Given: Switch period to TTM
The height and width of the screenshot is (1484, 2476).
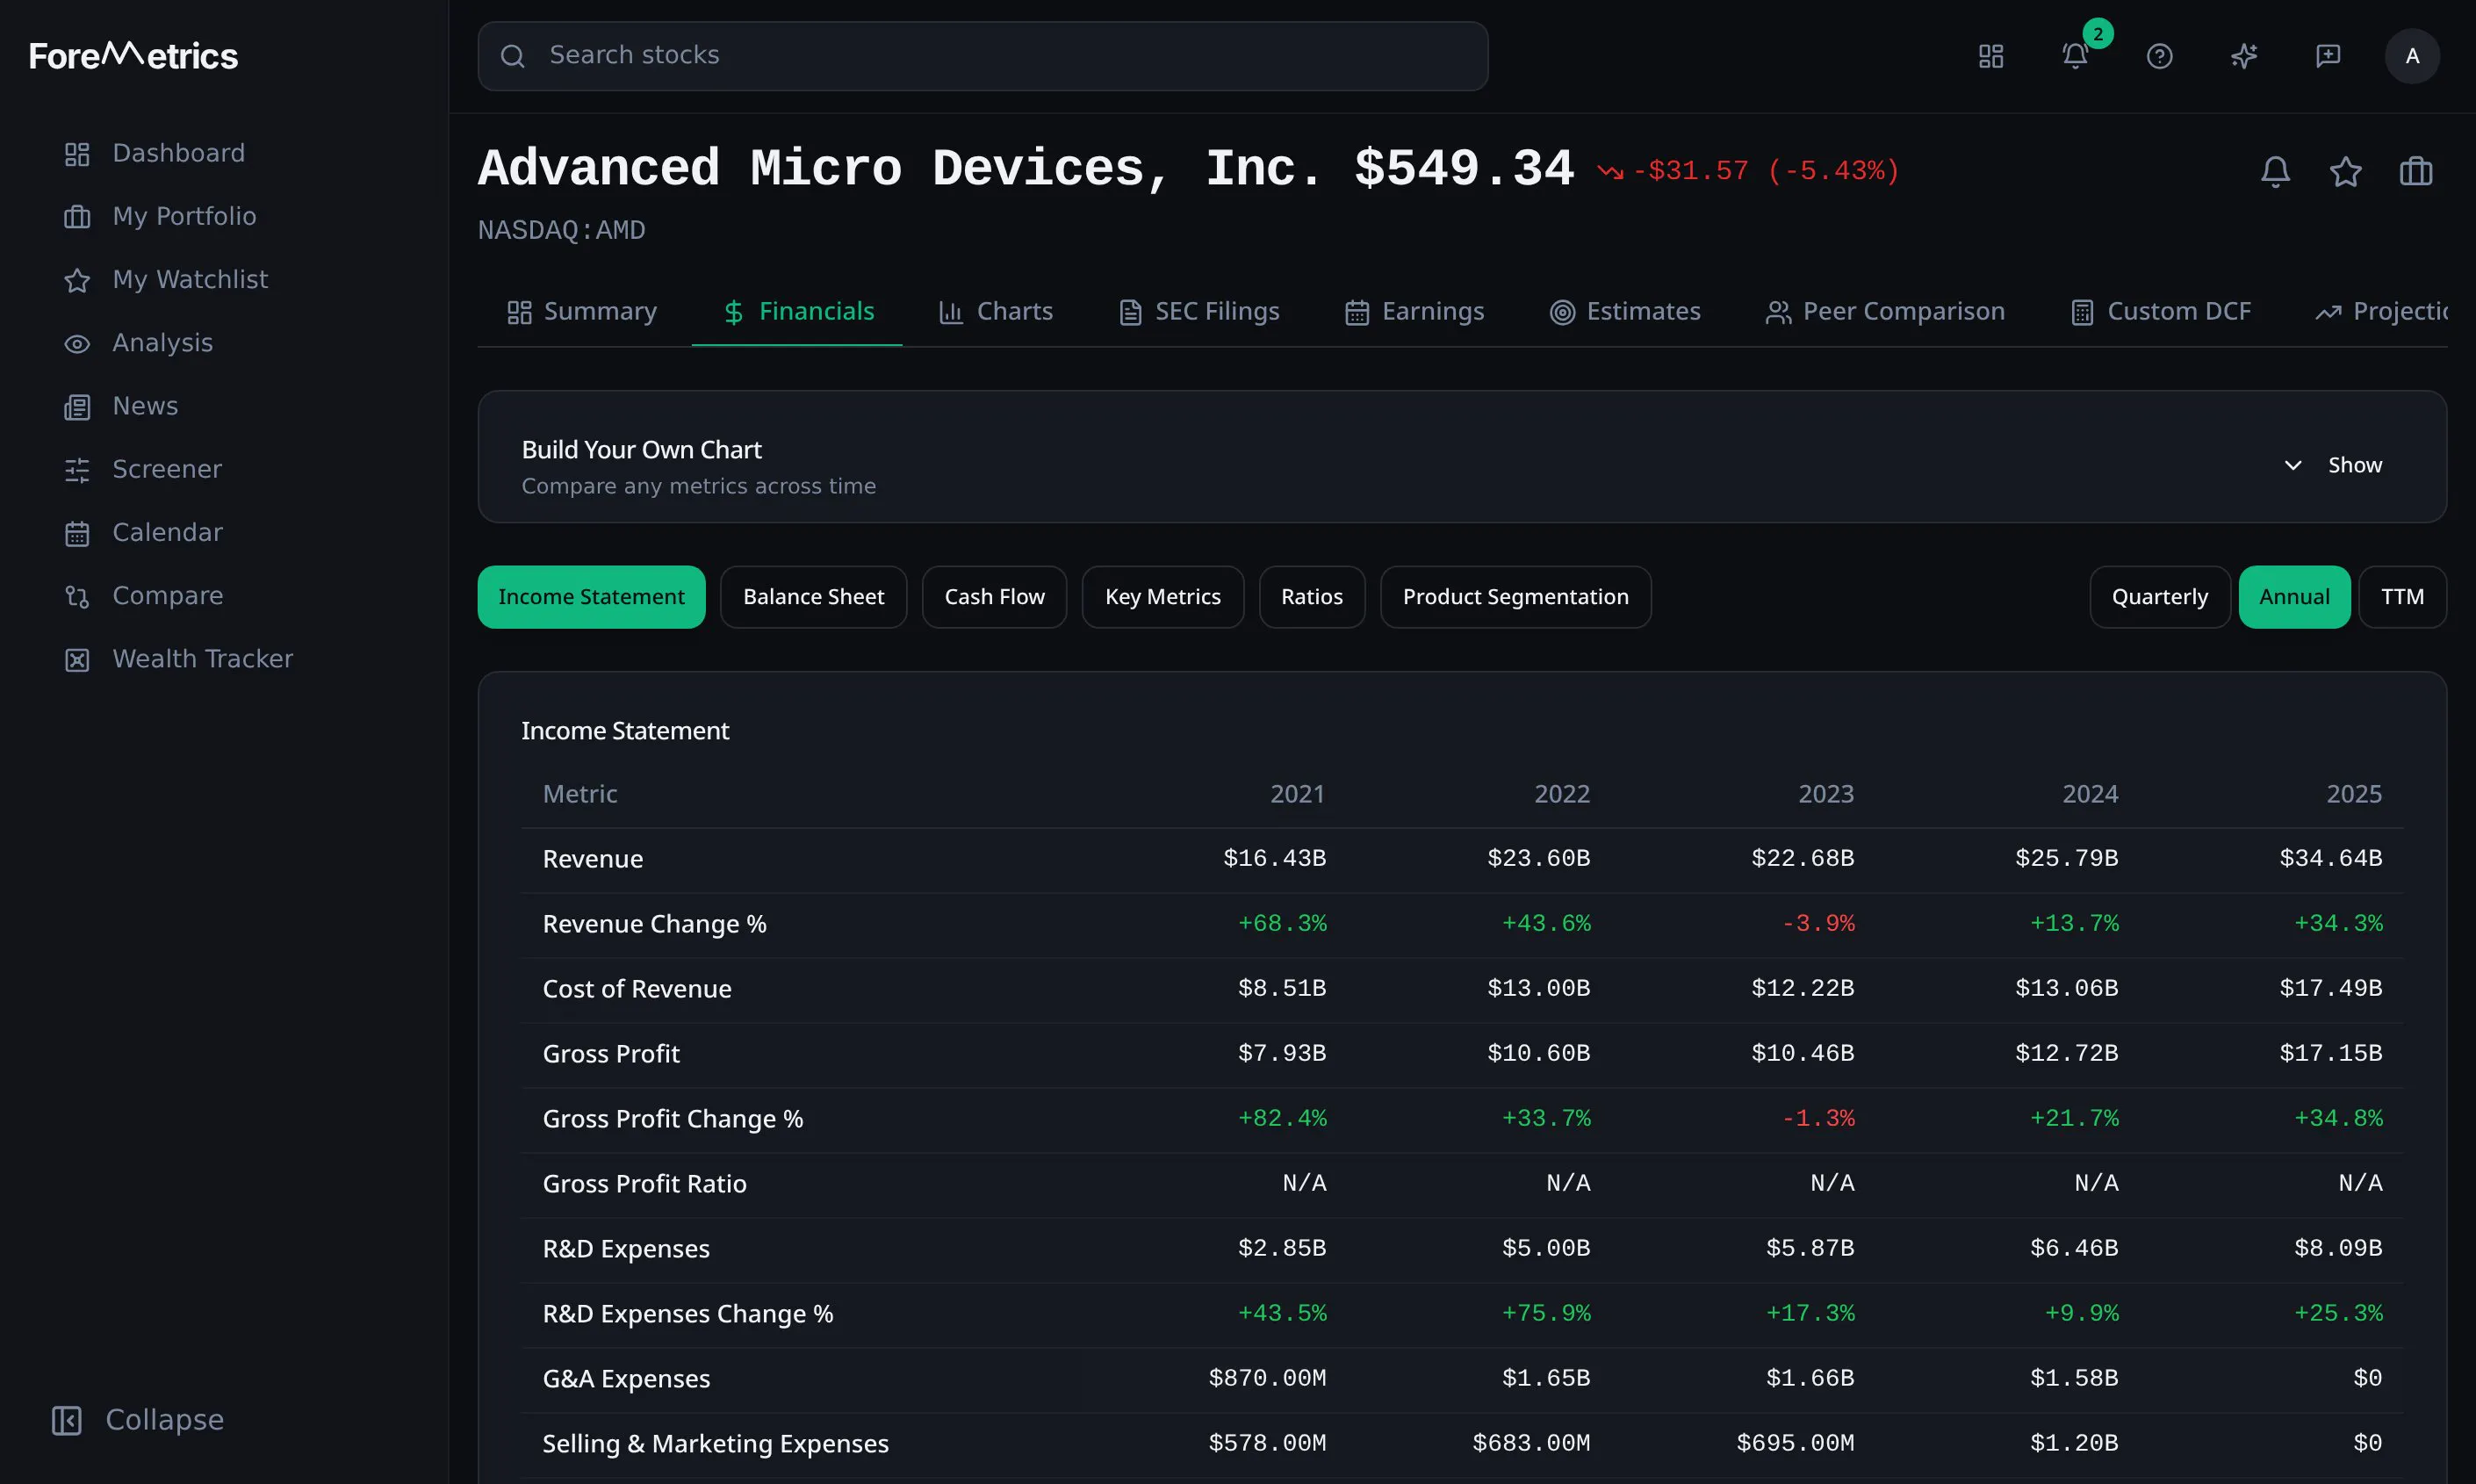Looking at the screenshot, I should 2402,597.
